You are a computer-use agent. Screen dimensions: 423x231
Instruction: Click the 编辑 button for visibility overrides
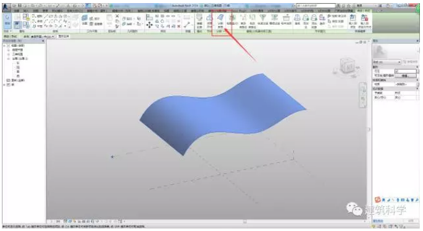(x=405, y=76)
